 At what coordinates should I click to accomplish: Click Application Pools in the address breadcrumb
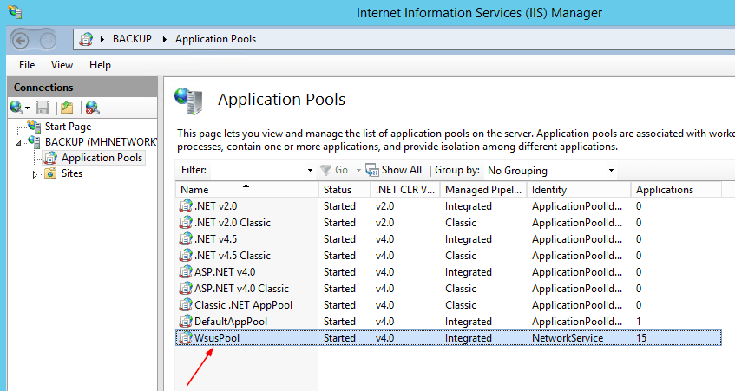[x=215, y=39]
